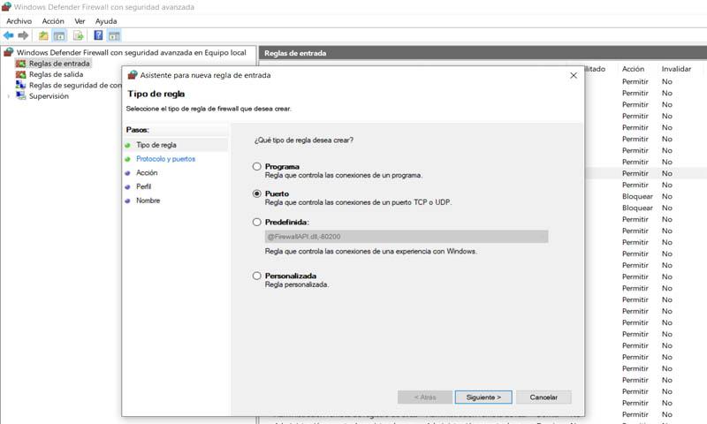The width and height of the screenshot is (707, 424).
Task: Click the back arrow toolbar icon
Action: pos(9,36)
